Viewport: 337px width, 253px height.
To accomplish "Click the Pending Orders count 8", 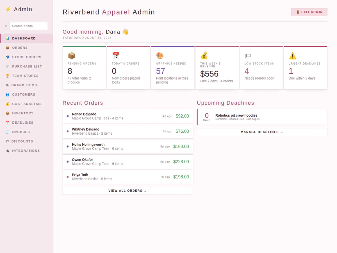I will click(70, 71).
